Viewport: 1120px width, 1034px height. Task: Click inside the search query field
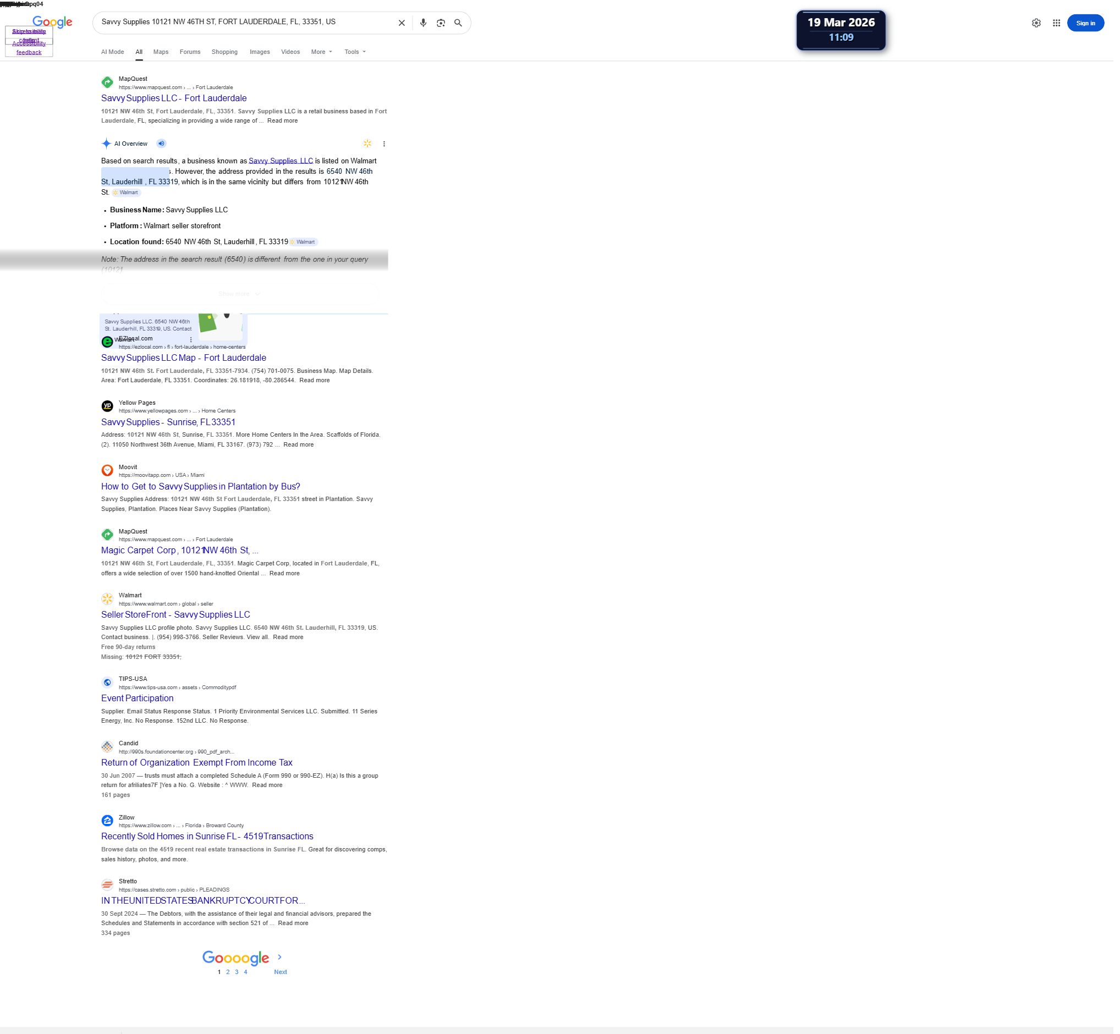click(246, 23)
